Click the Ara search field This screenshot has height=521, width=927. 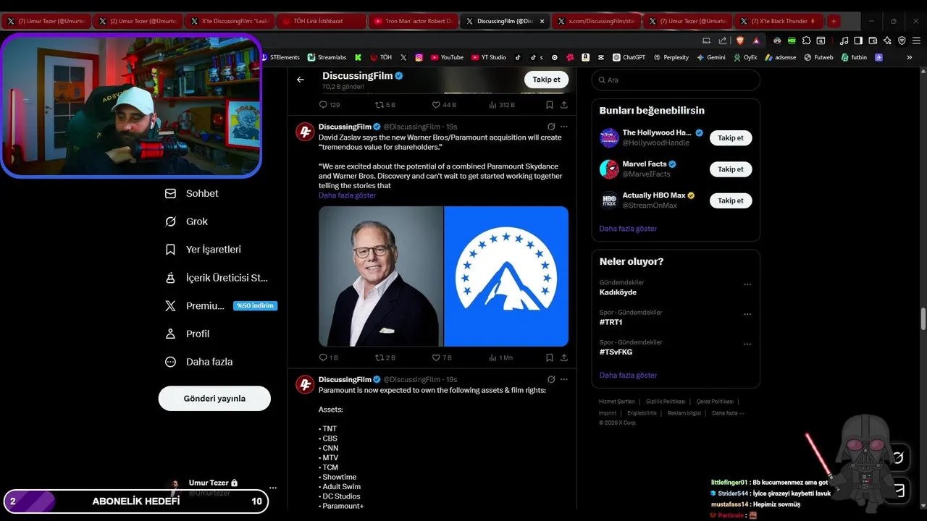coord(676,80)
